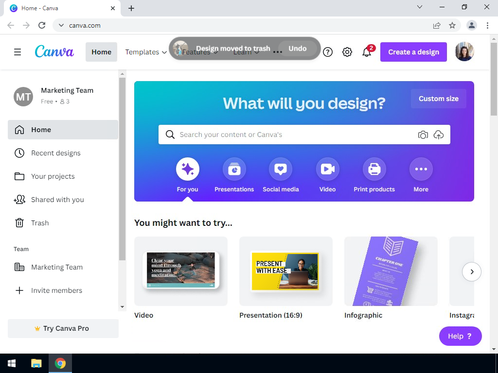Select the Print products category icon
Screen dimensions: 498x373
tap(374, 169)
